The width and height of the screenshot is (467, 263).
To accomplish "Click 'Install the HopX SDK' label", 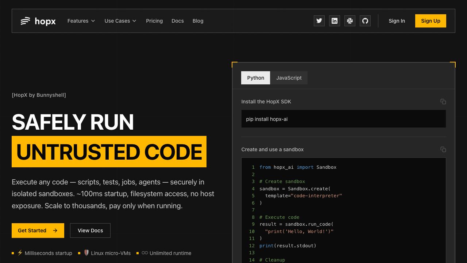I will [x=266, y=102].
